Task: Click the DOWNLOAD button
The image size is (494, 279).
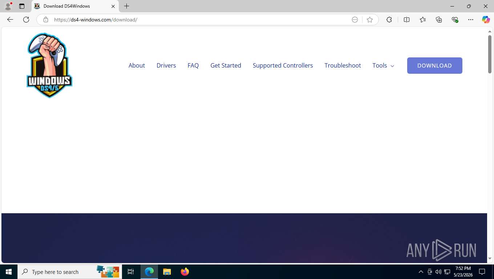Action: click(434, 65)
